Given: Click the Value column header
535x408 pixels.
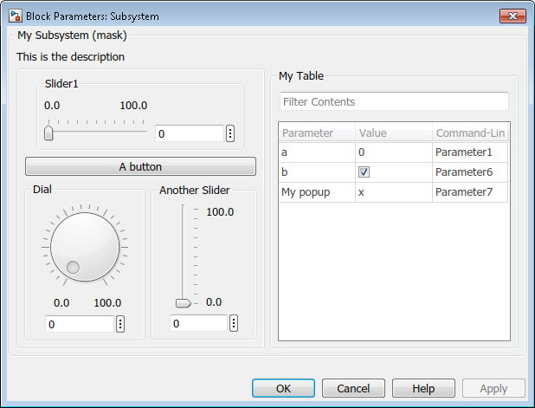Looking at the screenshot, I should pyautogui.click(x=392, y=133).
